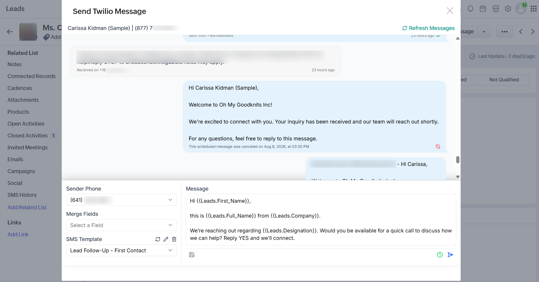The image size is (539, 282).
Task: Click the 'Last Update : 2 day(s) ago' text
Action: pos(506,56)
